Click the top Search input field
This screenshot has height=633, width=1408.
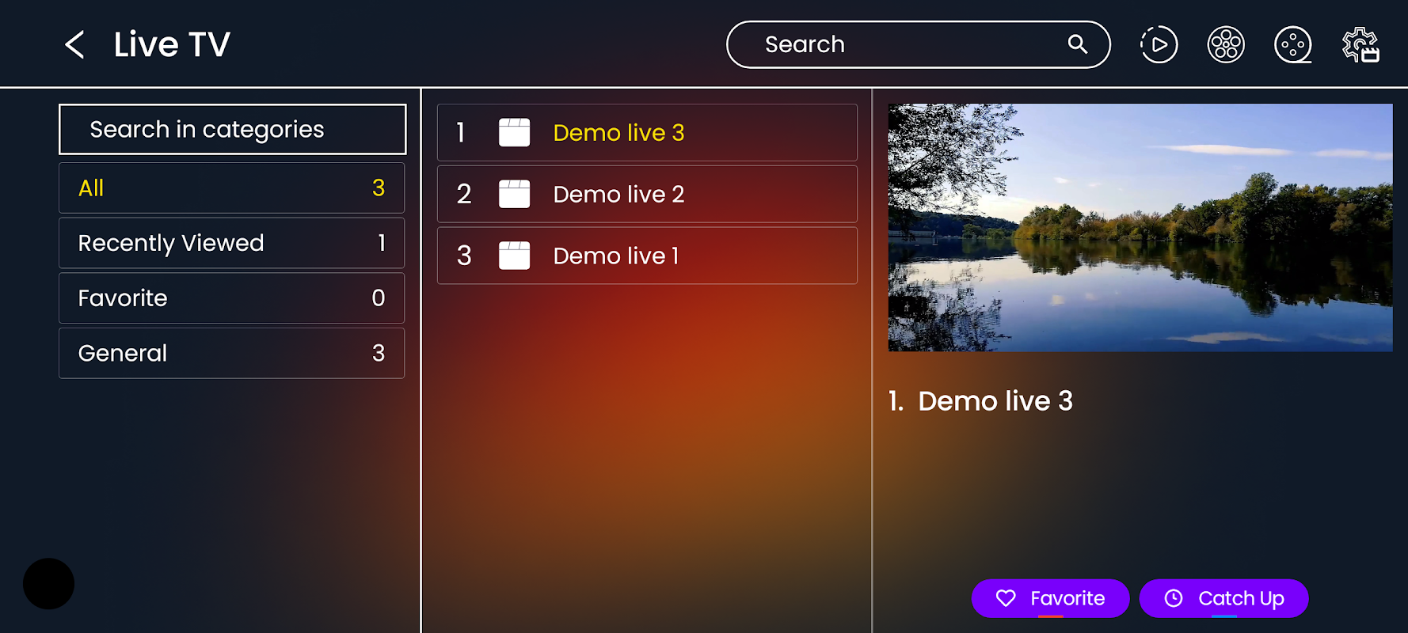pyautogui.click(x=919, y=44)
